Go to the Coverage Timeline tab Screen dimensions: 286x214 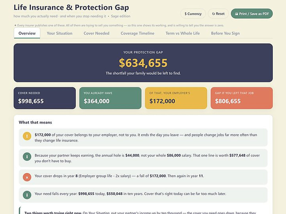138,33
